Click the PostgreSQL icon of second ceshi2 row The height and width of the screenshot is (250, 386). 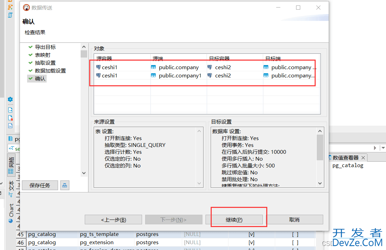tap(210, 75)
